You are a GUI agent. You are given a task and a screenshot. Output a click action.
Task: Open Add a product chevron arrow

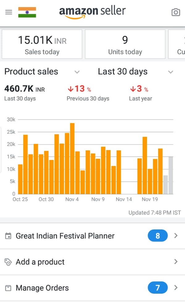tap(176, 262)
